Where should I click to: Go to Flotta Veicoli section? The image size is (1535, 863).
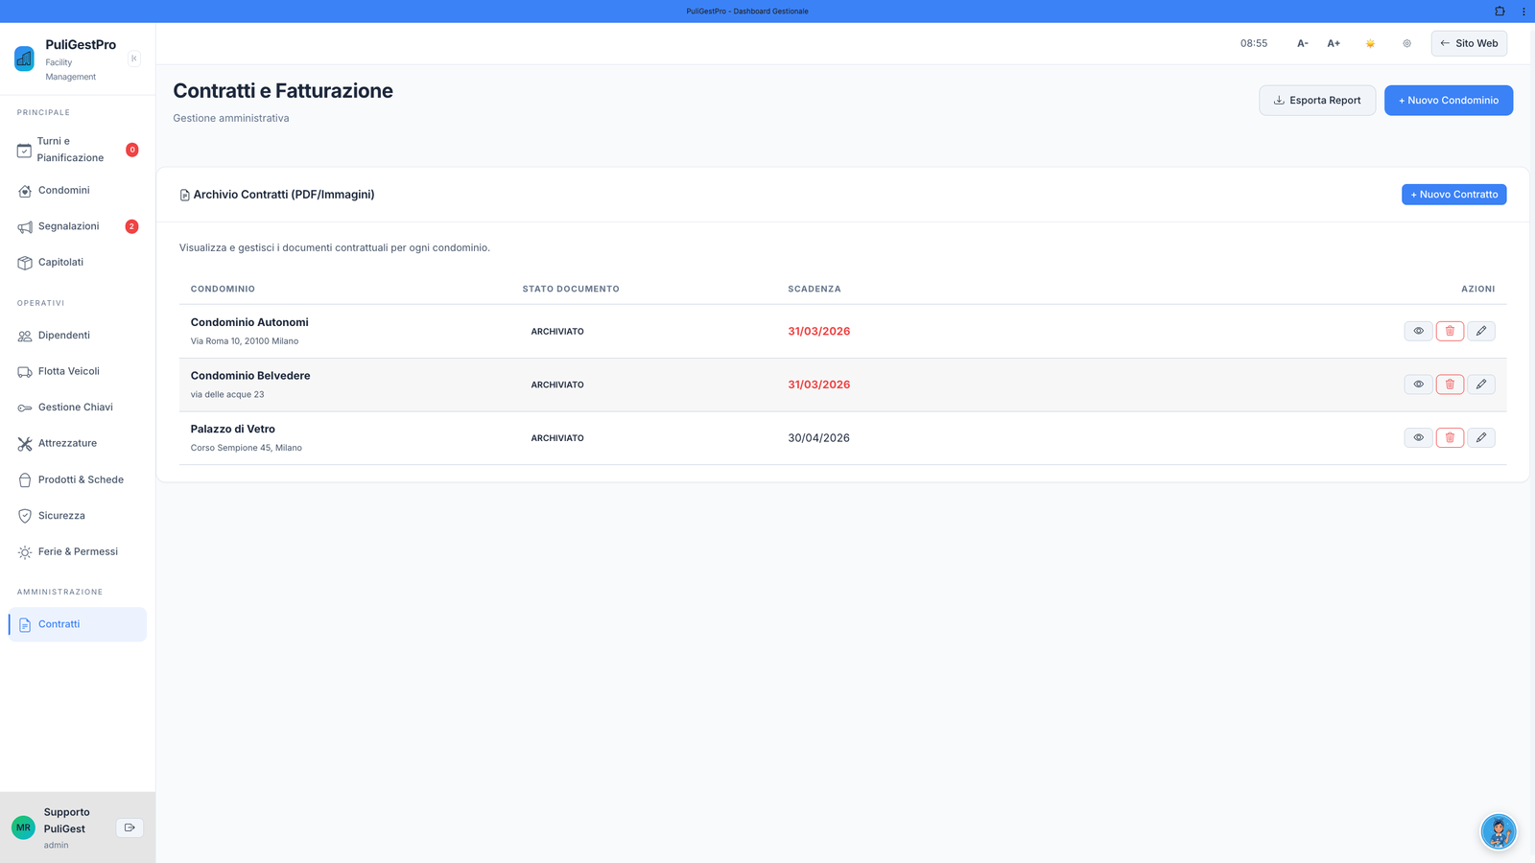68,371
